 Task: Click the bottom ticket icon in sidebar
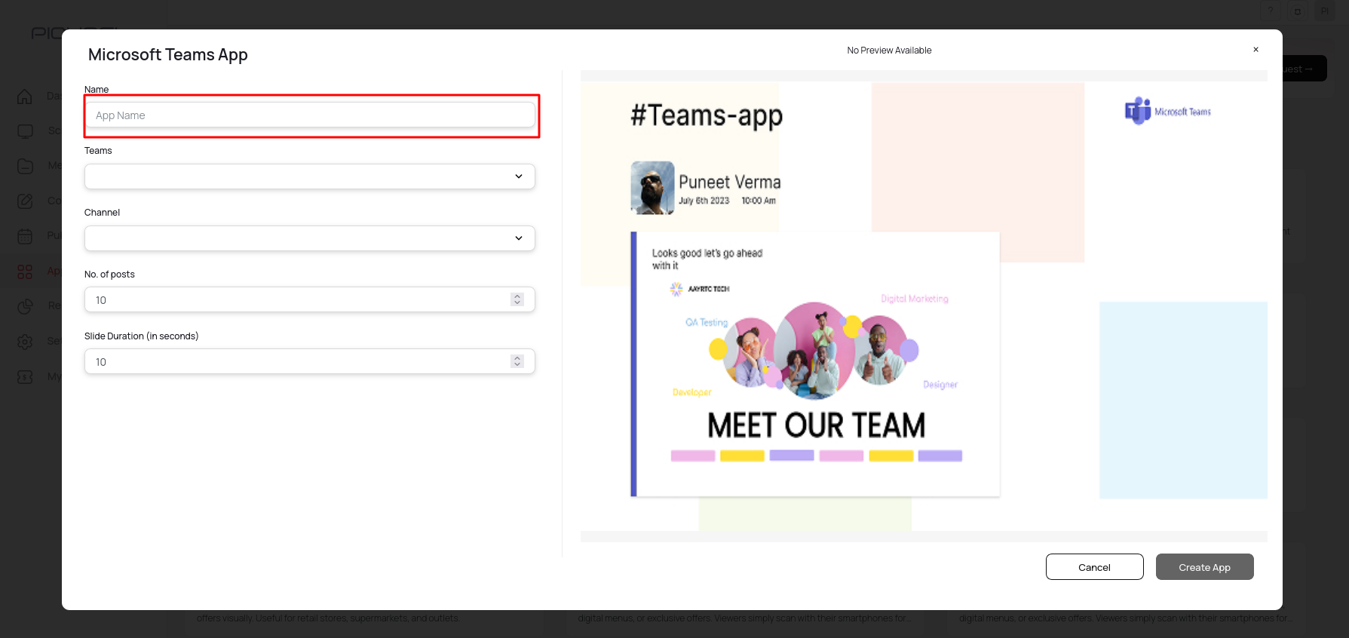coord(25,376)
